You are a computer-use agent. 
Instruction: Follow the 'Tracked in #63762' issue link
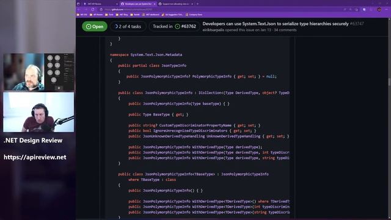pyautogui.click(x=174, y=26)
